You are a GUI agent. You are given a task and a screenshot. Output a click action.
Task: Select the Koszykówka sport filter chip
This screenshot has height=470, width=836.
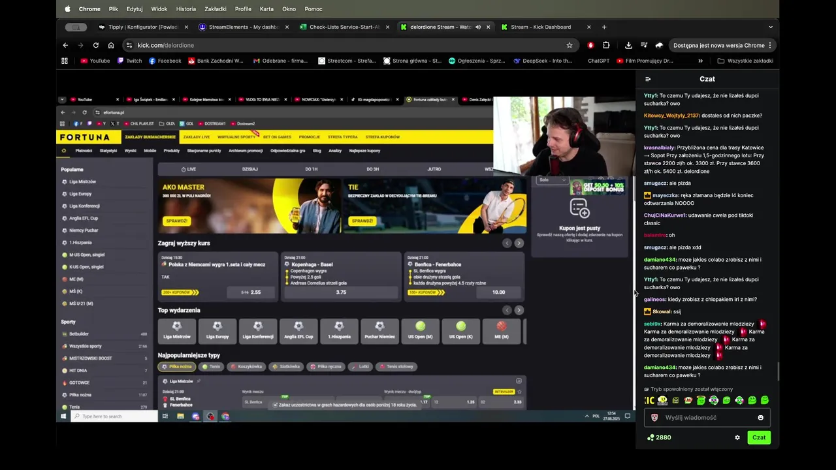[x=246, y=366]
